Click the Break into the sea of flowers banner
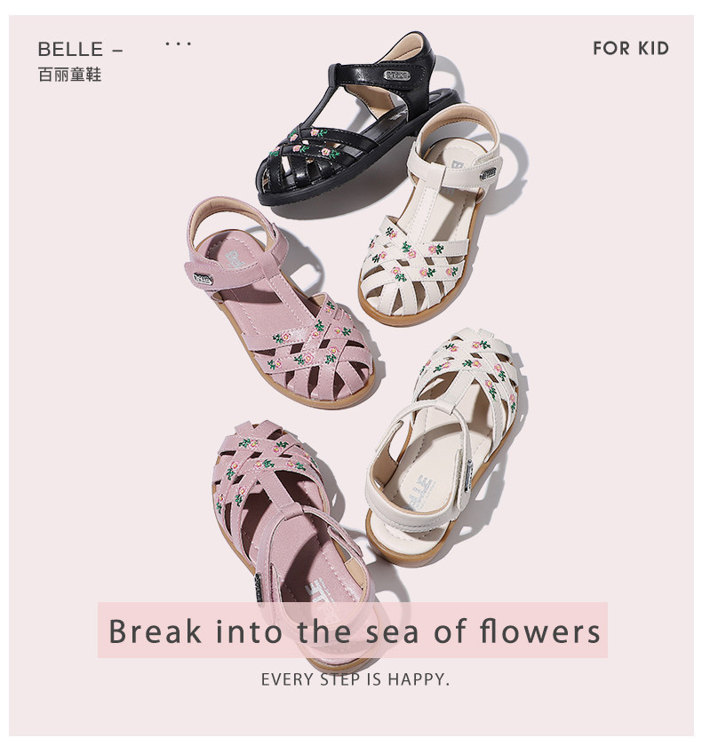 click(x=352, y=630)
